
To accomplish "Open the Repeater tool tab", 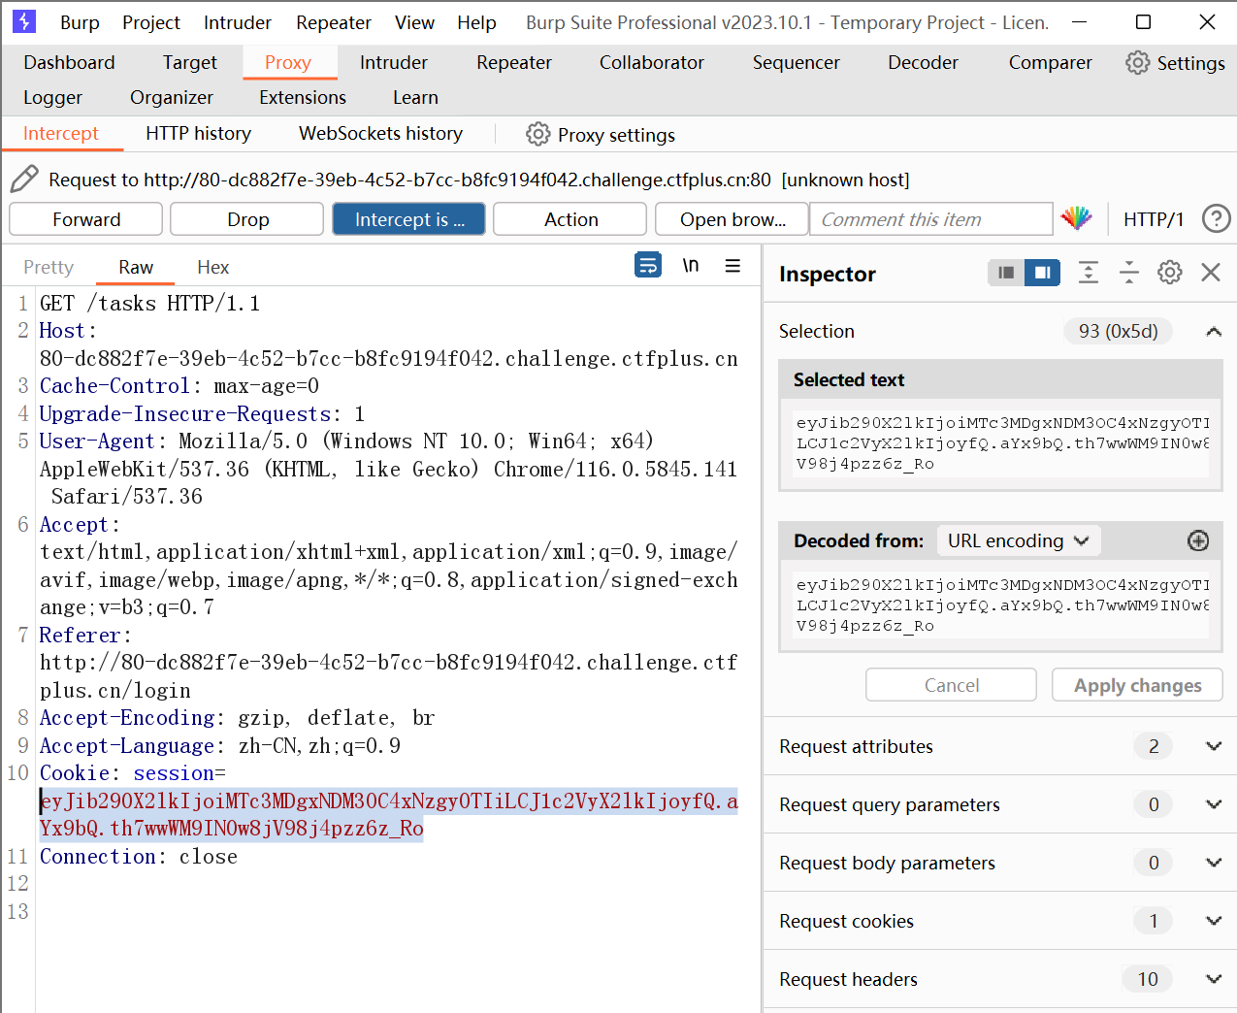I will pyautogui.click(x=513, y=63).
